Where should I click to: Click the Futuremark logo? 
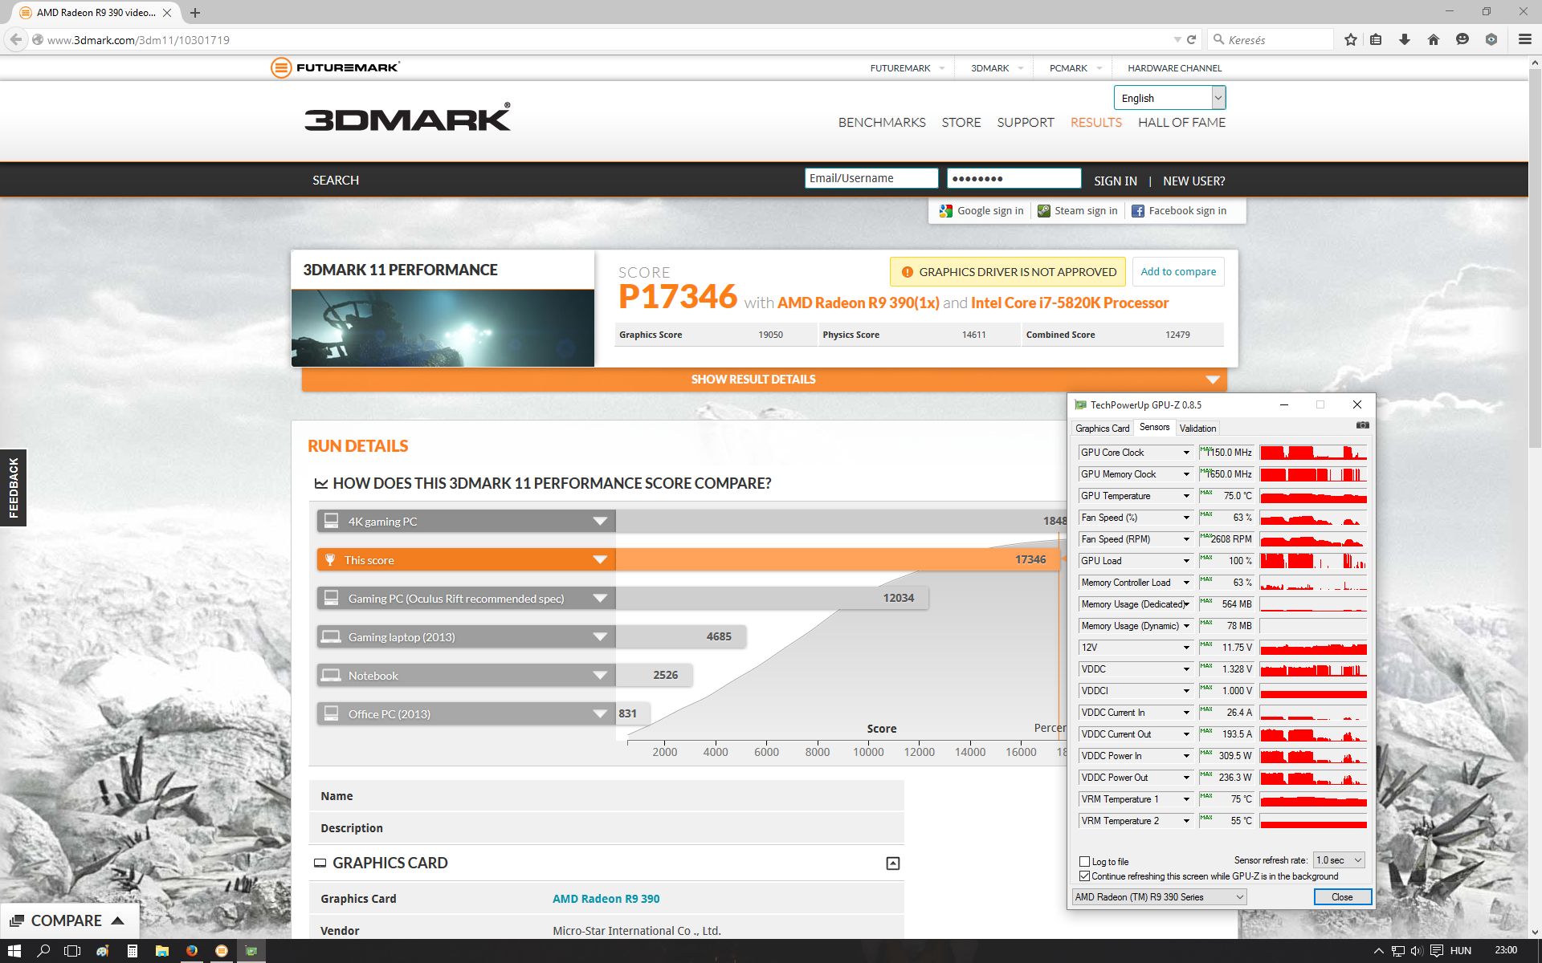tap(335, 67)
